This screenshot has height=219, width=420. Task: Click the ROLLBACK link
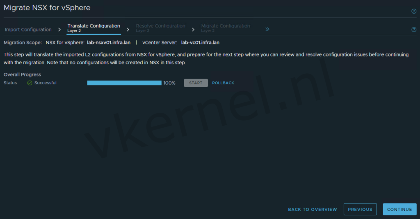coord(223,83)
